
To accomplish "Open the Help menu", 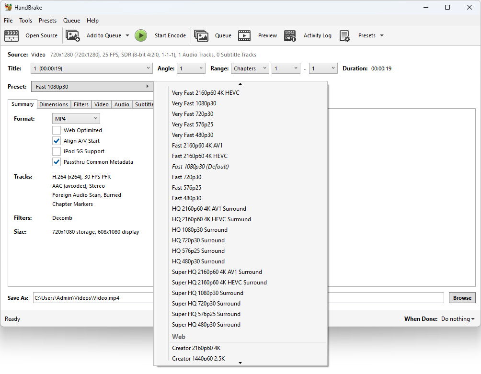I will tap(92, 21).
